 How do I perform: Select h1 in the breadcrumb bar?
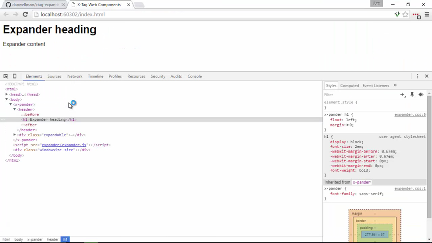[x=65, y=239]
